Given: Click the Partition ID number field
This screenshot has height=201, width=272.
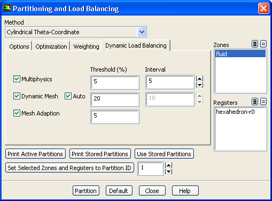Looking at the screenshot, I should (x=150, y=168).
